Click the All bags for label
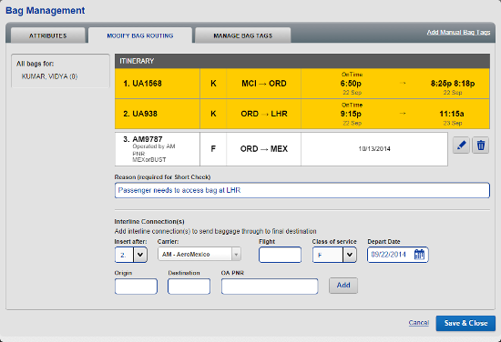 coord(36,64)
